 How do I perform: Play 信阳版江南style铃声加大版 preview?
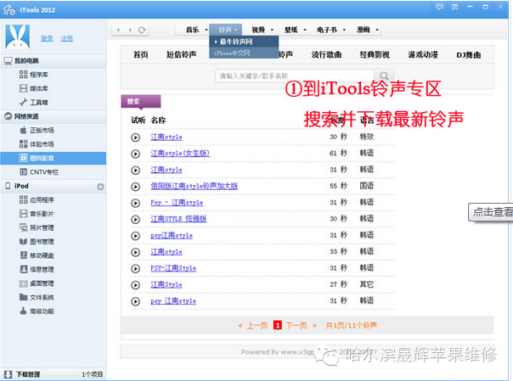[135, 187]
